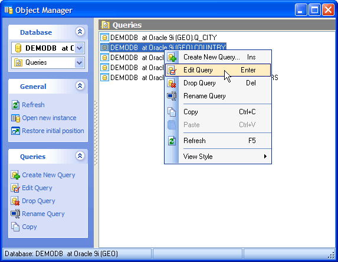Click the Create New Query sidebar link
The image size is (338, 262).
[48, 175]
